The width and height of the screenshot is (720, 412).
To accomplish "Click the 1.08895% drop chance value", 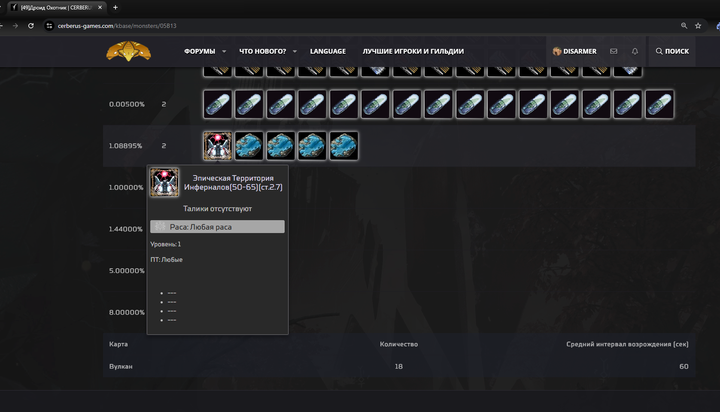I will (125, 146).
